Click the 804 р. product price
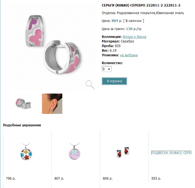The image size is (195, 188). (117, 21)
